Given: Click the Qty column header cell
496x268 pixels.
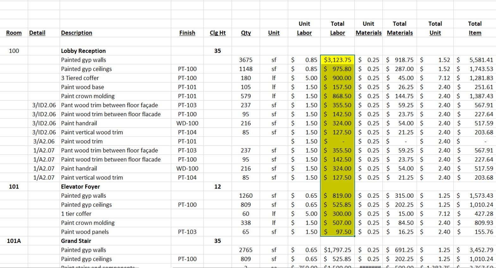Looking at the screenshot, I should tap(246, 33).
